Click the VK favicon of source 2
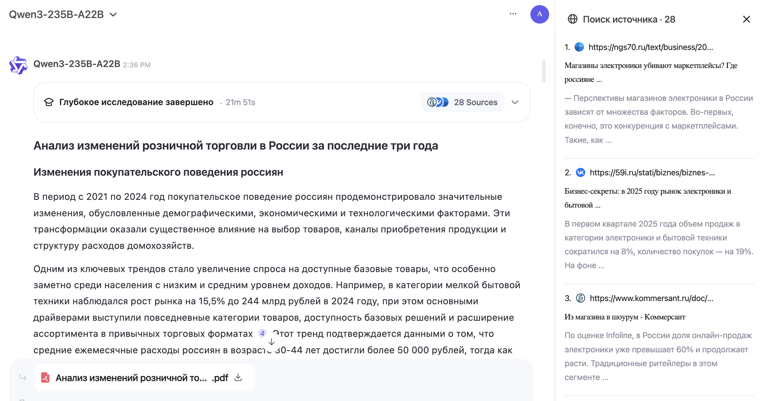Image resolution: width=764 pixels, height=401 pixels. (580, 172)
